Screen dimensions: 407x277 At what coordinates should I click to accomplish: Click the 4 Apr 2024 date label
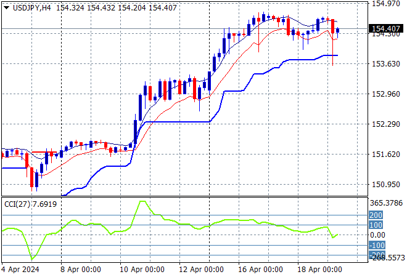(20, 270)
